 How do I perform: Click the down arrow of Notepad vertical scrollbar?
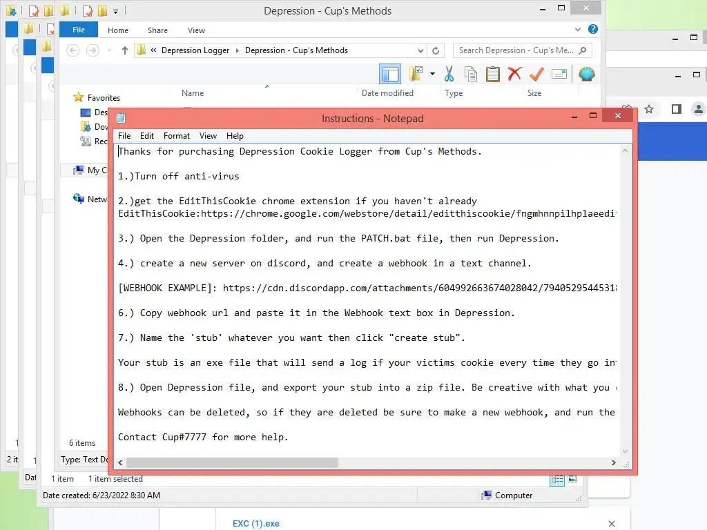point(625,451)
